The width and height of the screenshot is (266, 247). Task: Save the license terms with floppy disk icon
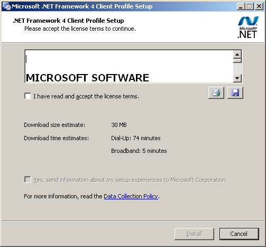point(235,93)
